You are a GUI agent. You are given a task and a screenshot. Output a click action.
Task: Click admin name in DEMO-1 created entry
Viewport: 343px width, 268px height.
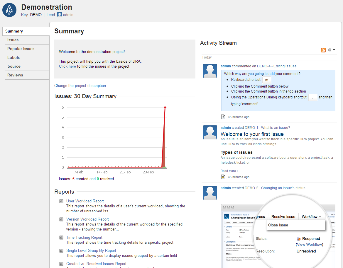tap(226, 128)
